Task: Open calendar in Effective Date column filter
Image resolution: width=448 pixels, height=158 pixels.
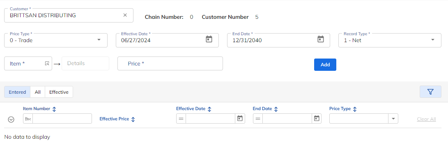Action: 240,118
